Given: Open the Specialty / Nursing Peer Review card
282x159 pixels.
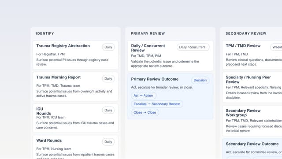Looking at the screenshot, I should [252, 87].
